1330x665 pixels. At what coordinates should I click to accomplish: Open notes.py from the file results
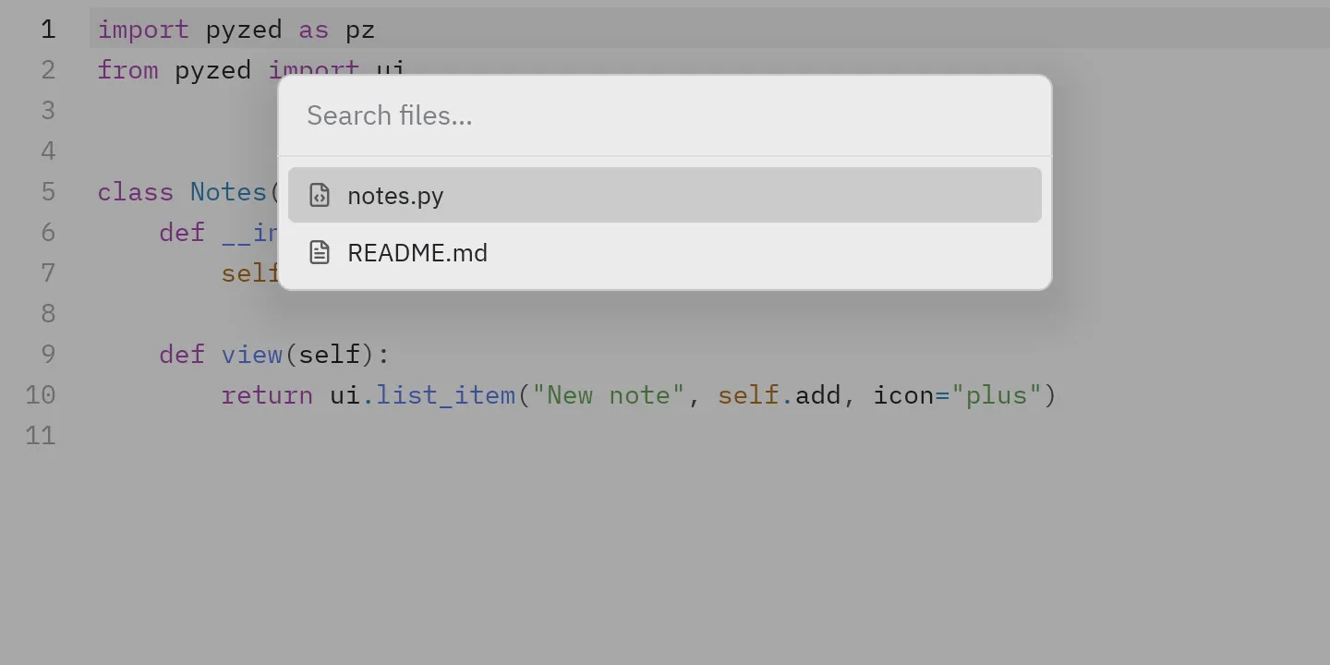[x=665, y=195]
